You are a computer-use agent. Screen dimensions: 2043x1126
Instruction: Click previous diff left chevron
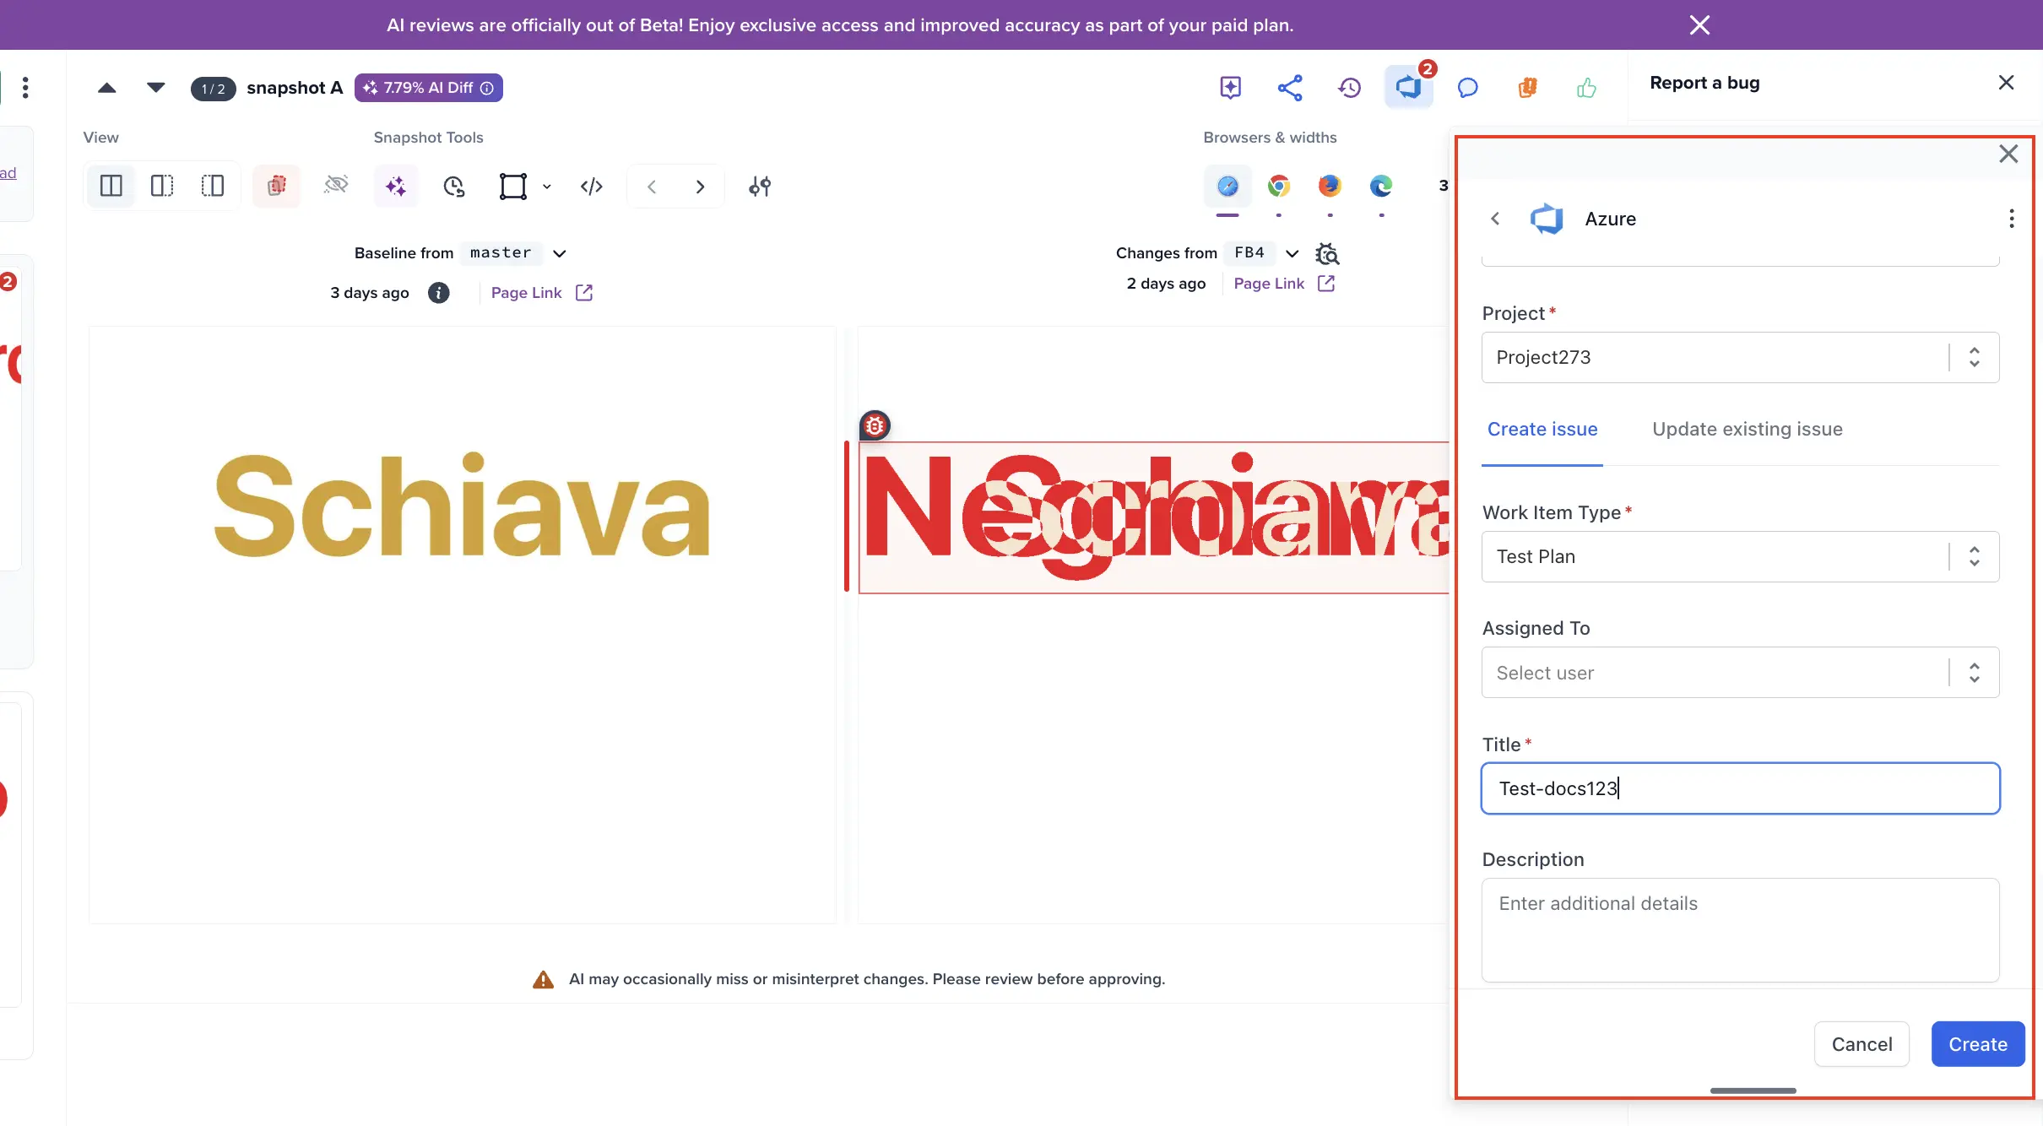click(652, 187)
